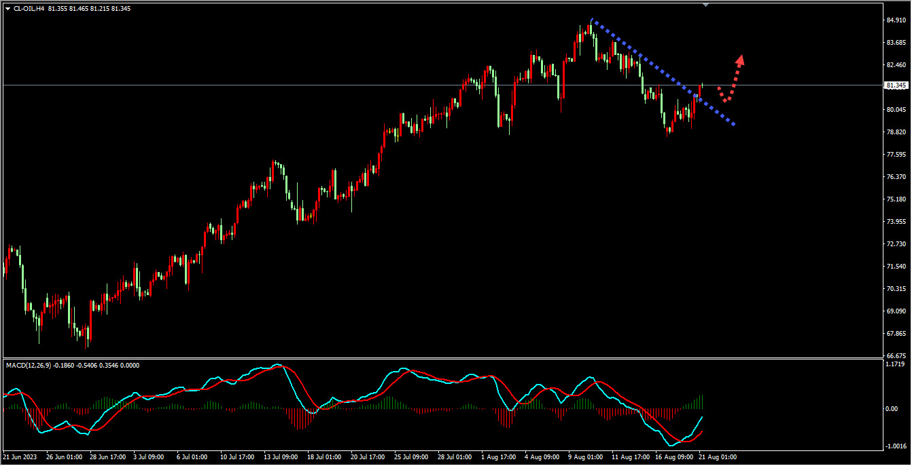Click MACD scale value 0.00
912x466 pixels.
[892, 408]
